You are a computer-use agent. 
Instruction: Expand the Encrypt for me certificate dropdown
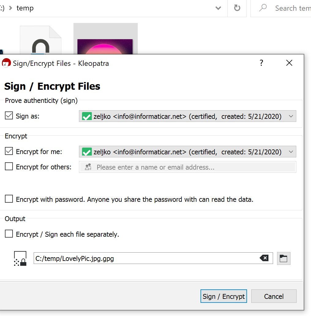[291, 152]
